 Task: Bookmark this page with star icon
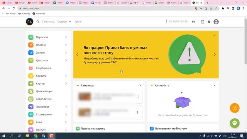216,8
